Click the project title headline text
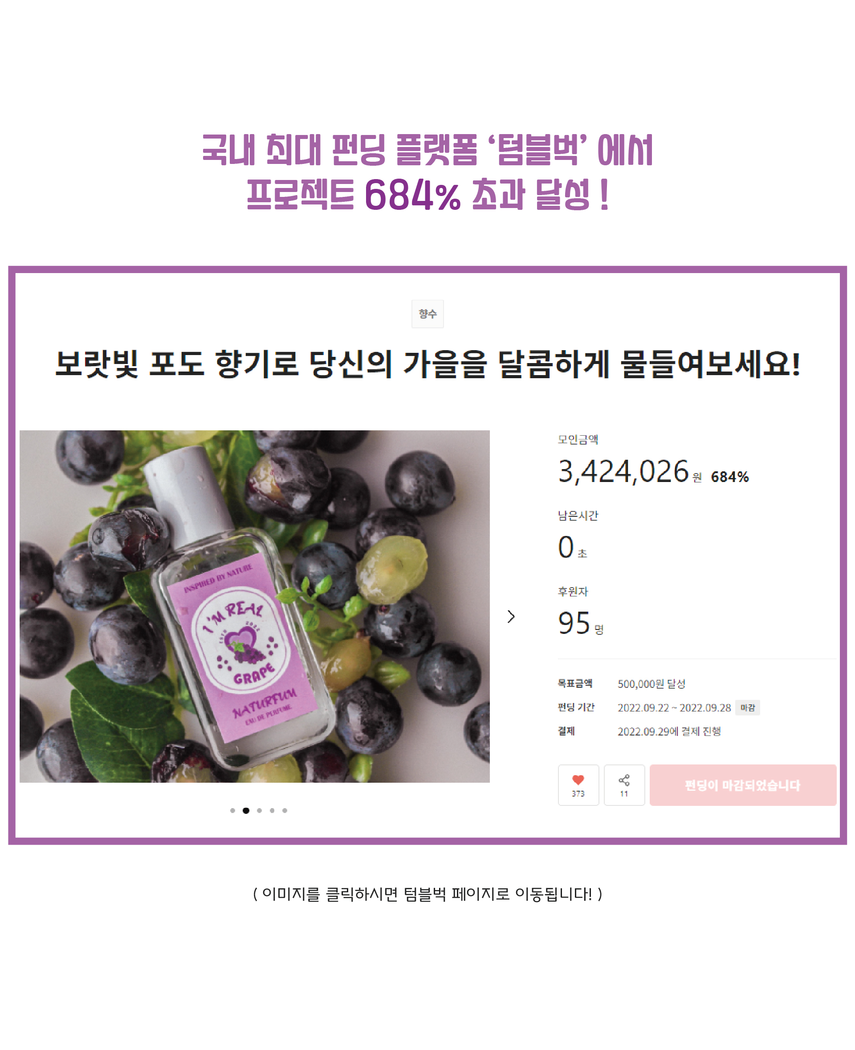 coord(427,364)
